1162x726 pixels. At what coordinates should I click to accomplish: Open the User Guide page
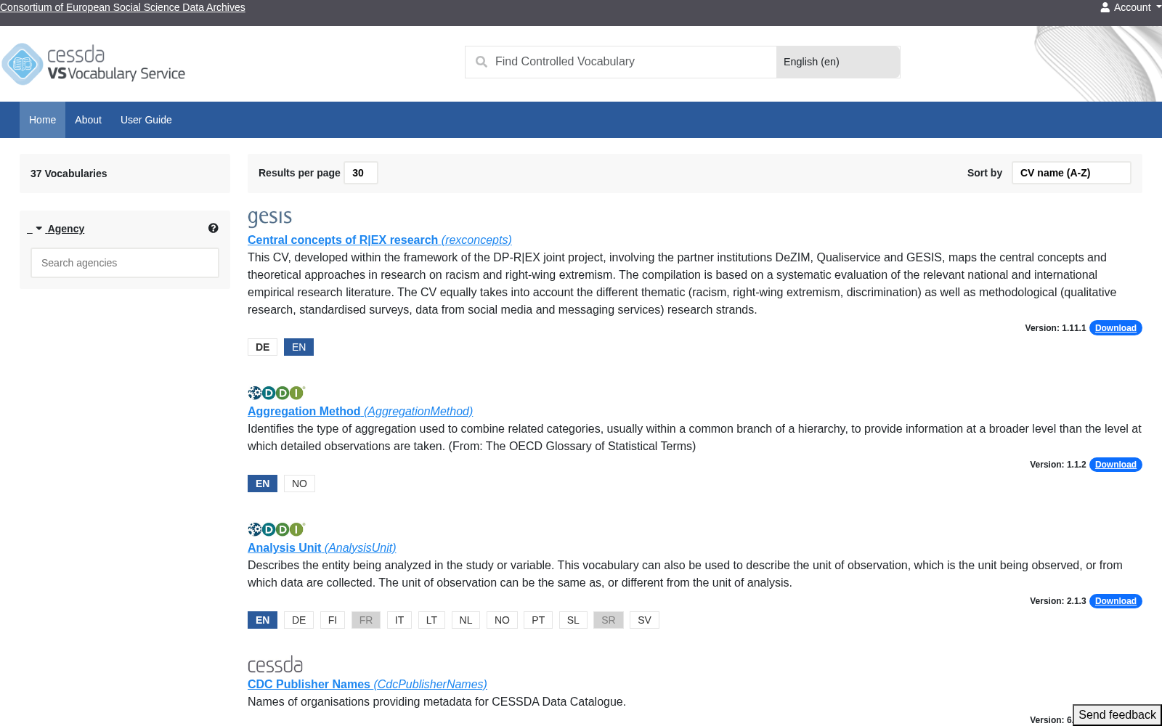click(x=146, y=120)
